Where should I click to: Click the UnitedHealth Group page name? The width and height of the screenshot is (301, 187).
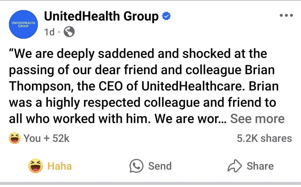pyautogui.click(x=101, y=16)
